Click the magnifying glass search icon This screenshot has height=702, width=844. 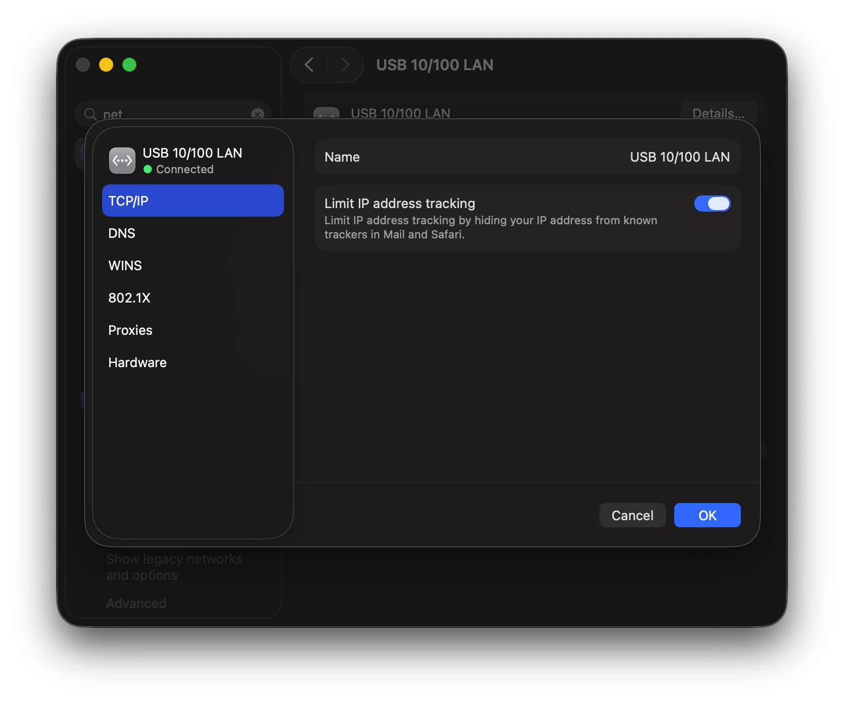coord(90,114)
